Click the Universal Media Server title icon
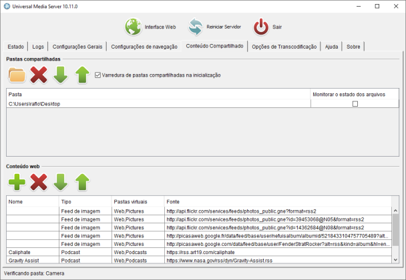The image size is (406, 280). [x=7, y=6]
